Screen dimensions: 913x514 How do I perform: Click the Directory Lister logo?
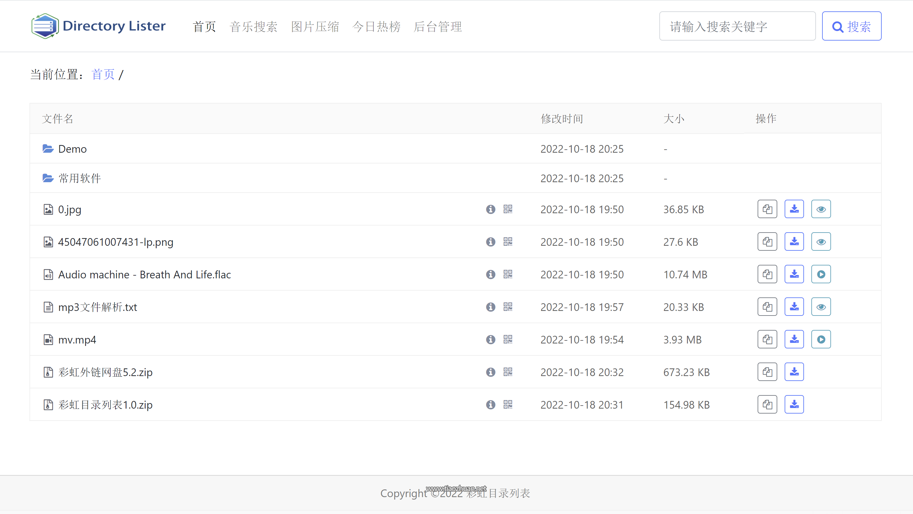click(98, 26)
